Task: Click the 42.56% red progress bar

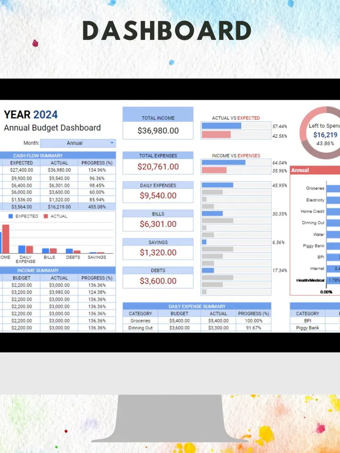Action: pyautogui.click(x=216, y=134)
